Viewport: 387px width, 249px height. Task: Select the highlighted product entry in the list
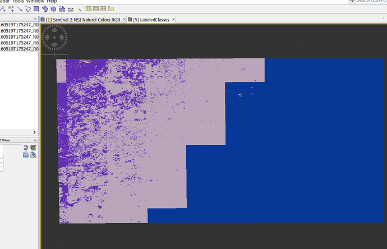click(19, 49)
